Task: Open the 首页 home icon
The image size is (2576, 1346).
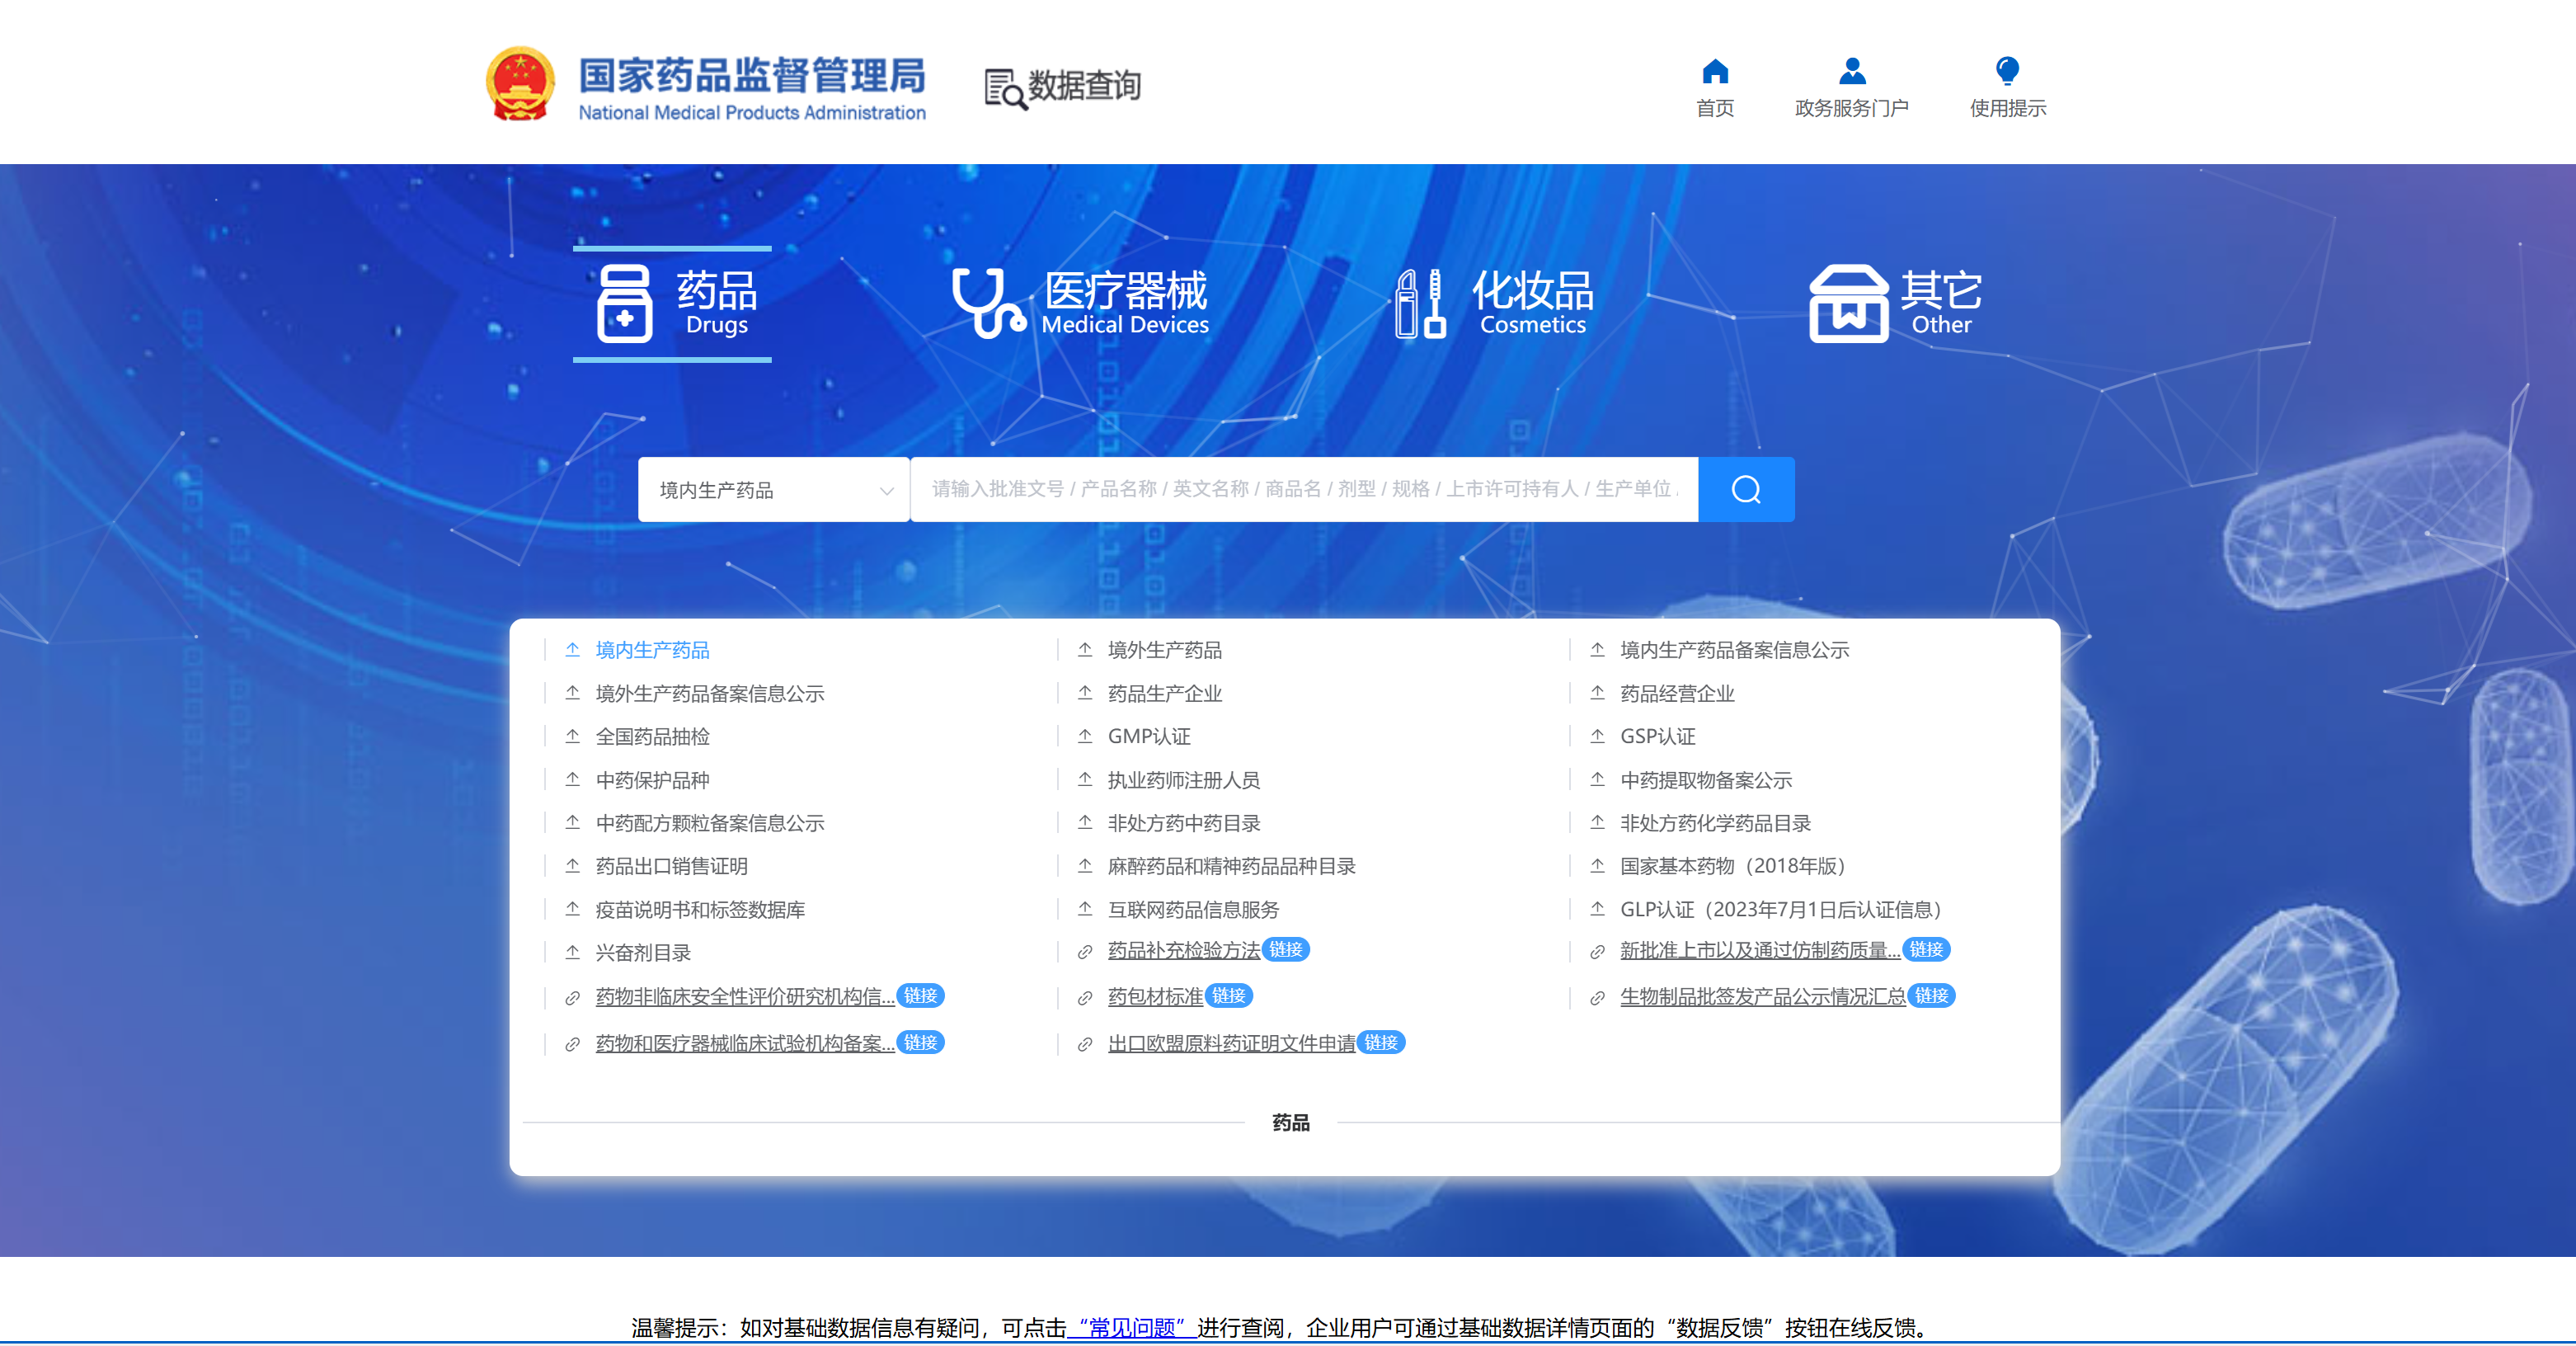Action: point(1715,71)
